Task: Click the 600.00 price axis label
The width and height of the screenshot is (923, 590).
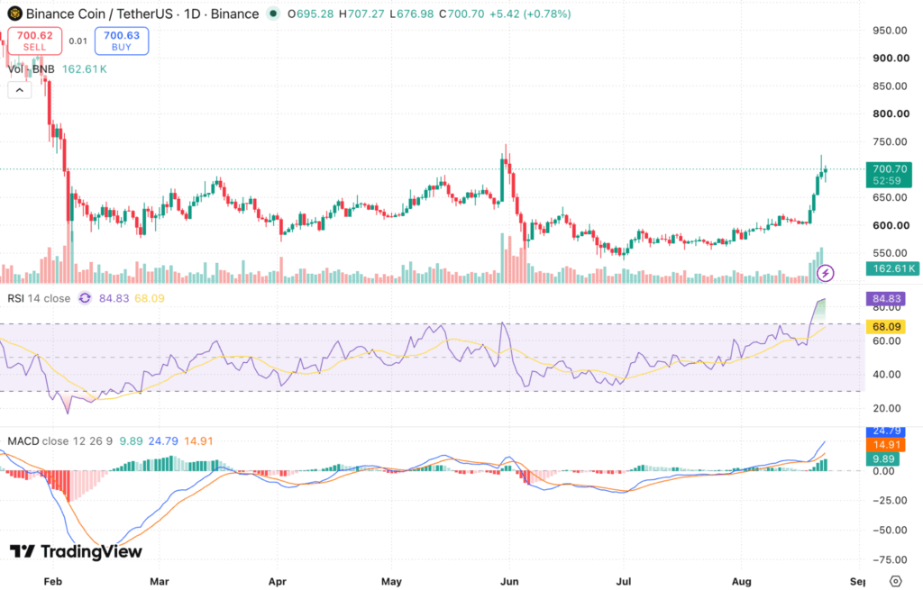Action: tap(891, 226)
